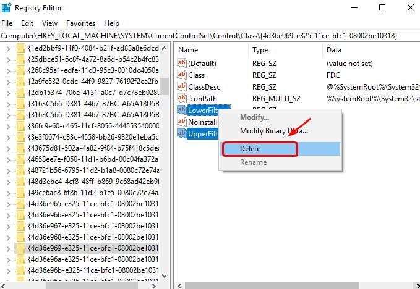420x289 pixels.
Task: Click the Registry Editor app icon in title bar
Action: point(6,8)
